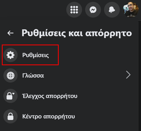Click the padlock icon for Κέντρο απορρήτου
Viewport: 141px width, 131px height.
click(10, 116)
